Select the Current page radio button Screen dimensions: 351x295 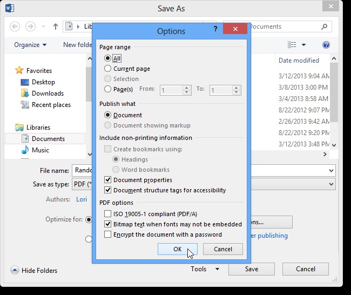(x=108, y=69)
